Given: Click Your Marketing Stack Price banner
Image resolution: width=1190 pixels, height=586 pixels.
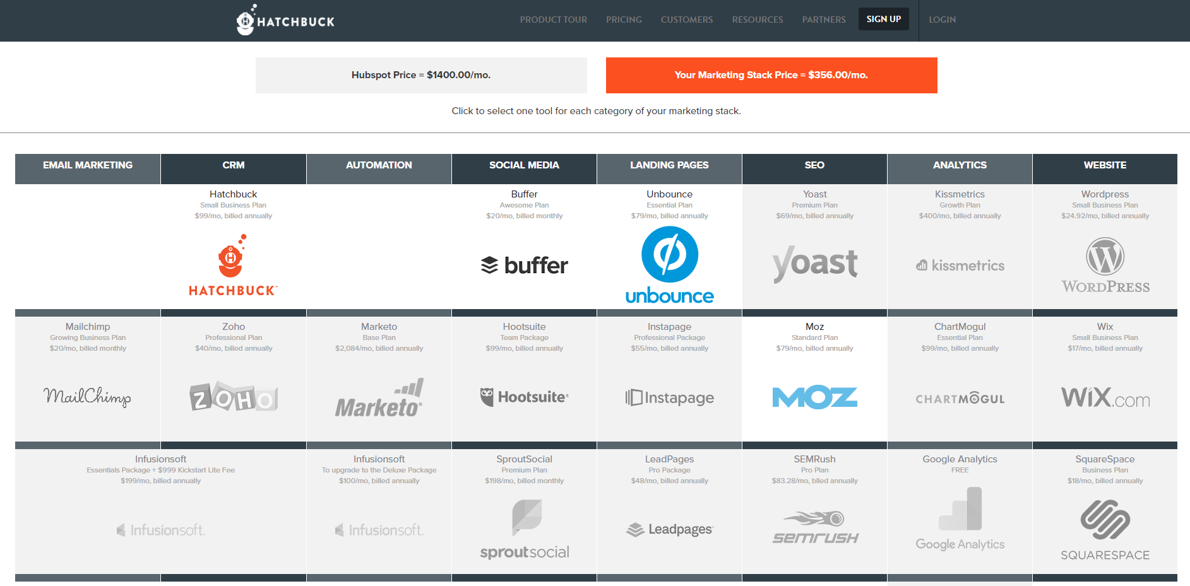Looking at the screenshot, I should pos(771,75).
